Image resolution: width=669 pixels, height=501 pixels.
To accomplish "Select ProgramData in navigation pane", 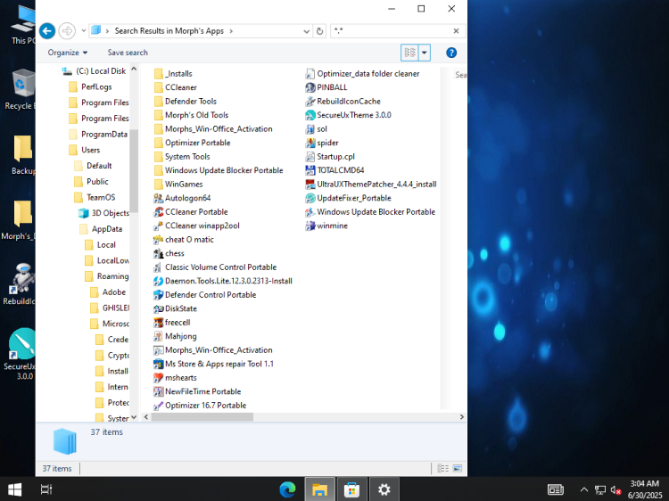I will pyautogui.click(x=98, y=135).
